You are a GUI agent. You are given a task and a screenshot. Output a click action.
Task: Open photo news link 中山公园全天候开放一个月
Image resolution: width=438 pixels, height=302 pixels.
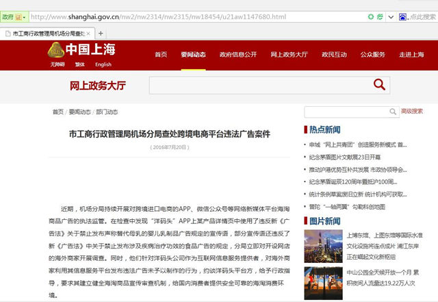coord(383,277)
